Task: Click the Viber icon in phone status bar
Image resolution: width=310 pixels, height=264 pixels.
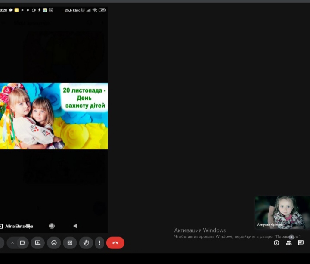Action: pyautogui.click(x=51, y=10)
